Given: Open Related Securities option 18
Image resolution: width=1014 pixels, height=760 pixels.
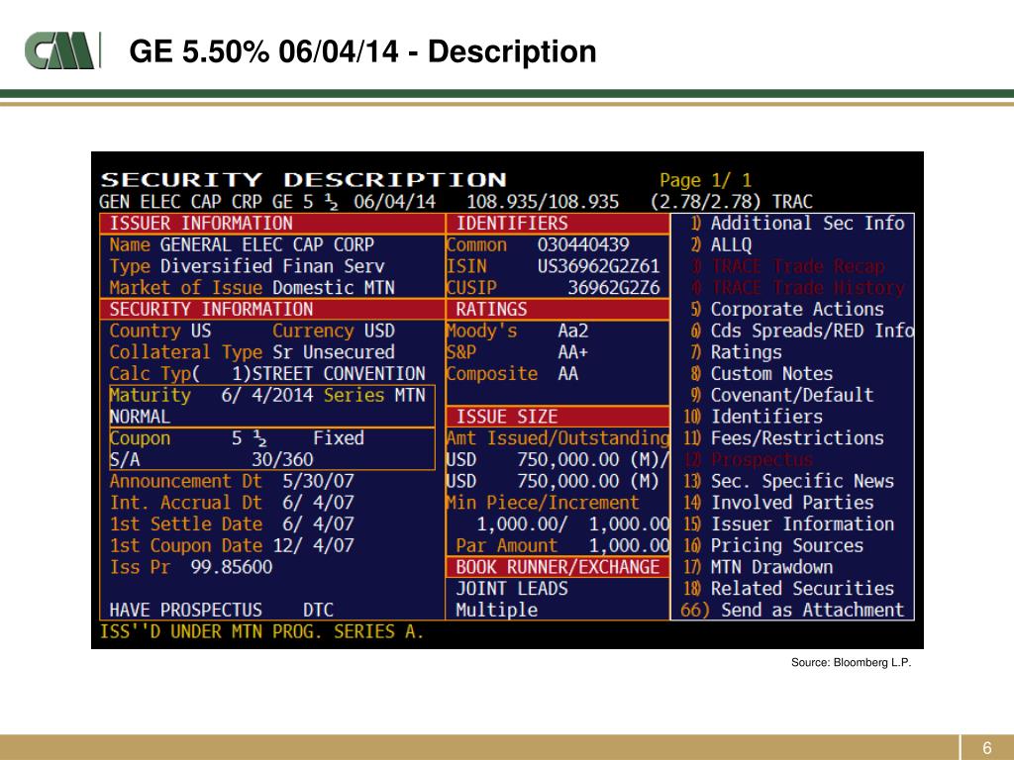Looking at the screenshot, I should pos(789,588).
